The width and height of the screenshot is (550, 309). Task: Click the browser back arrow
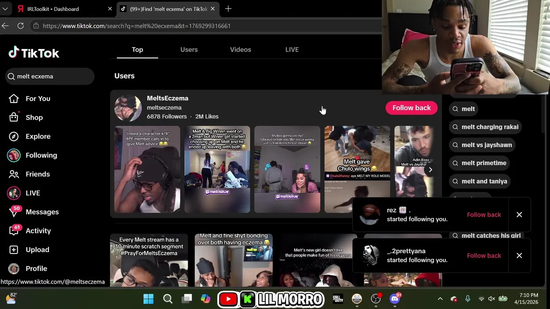pos(5,26)
